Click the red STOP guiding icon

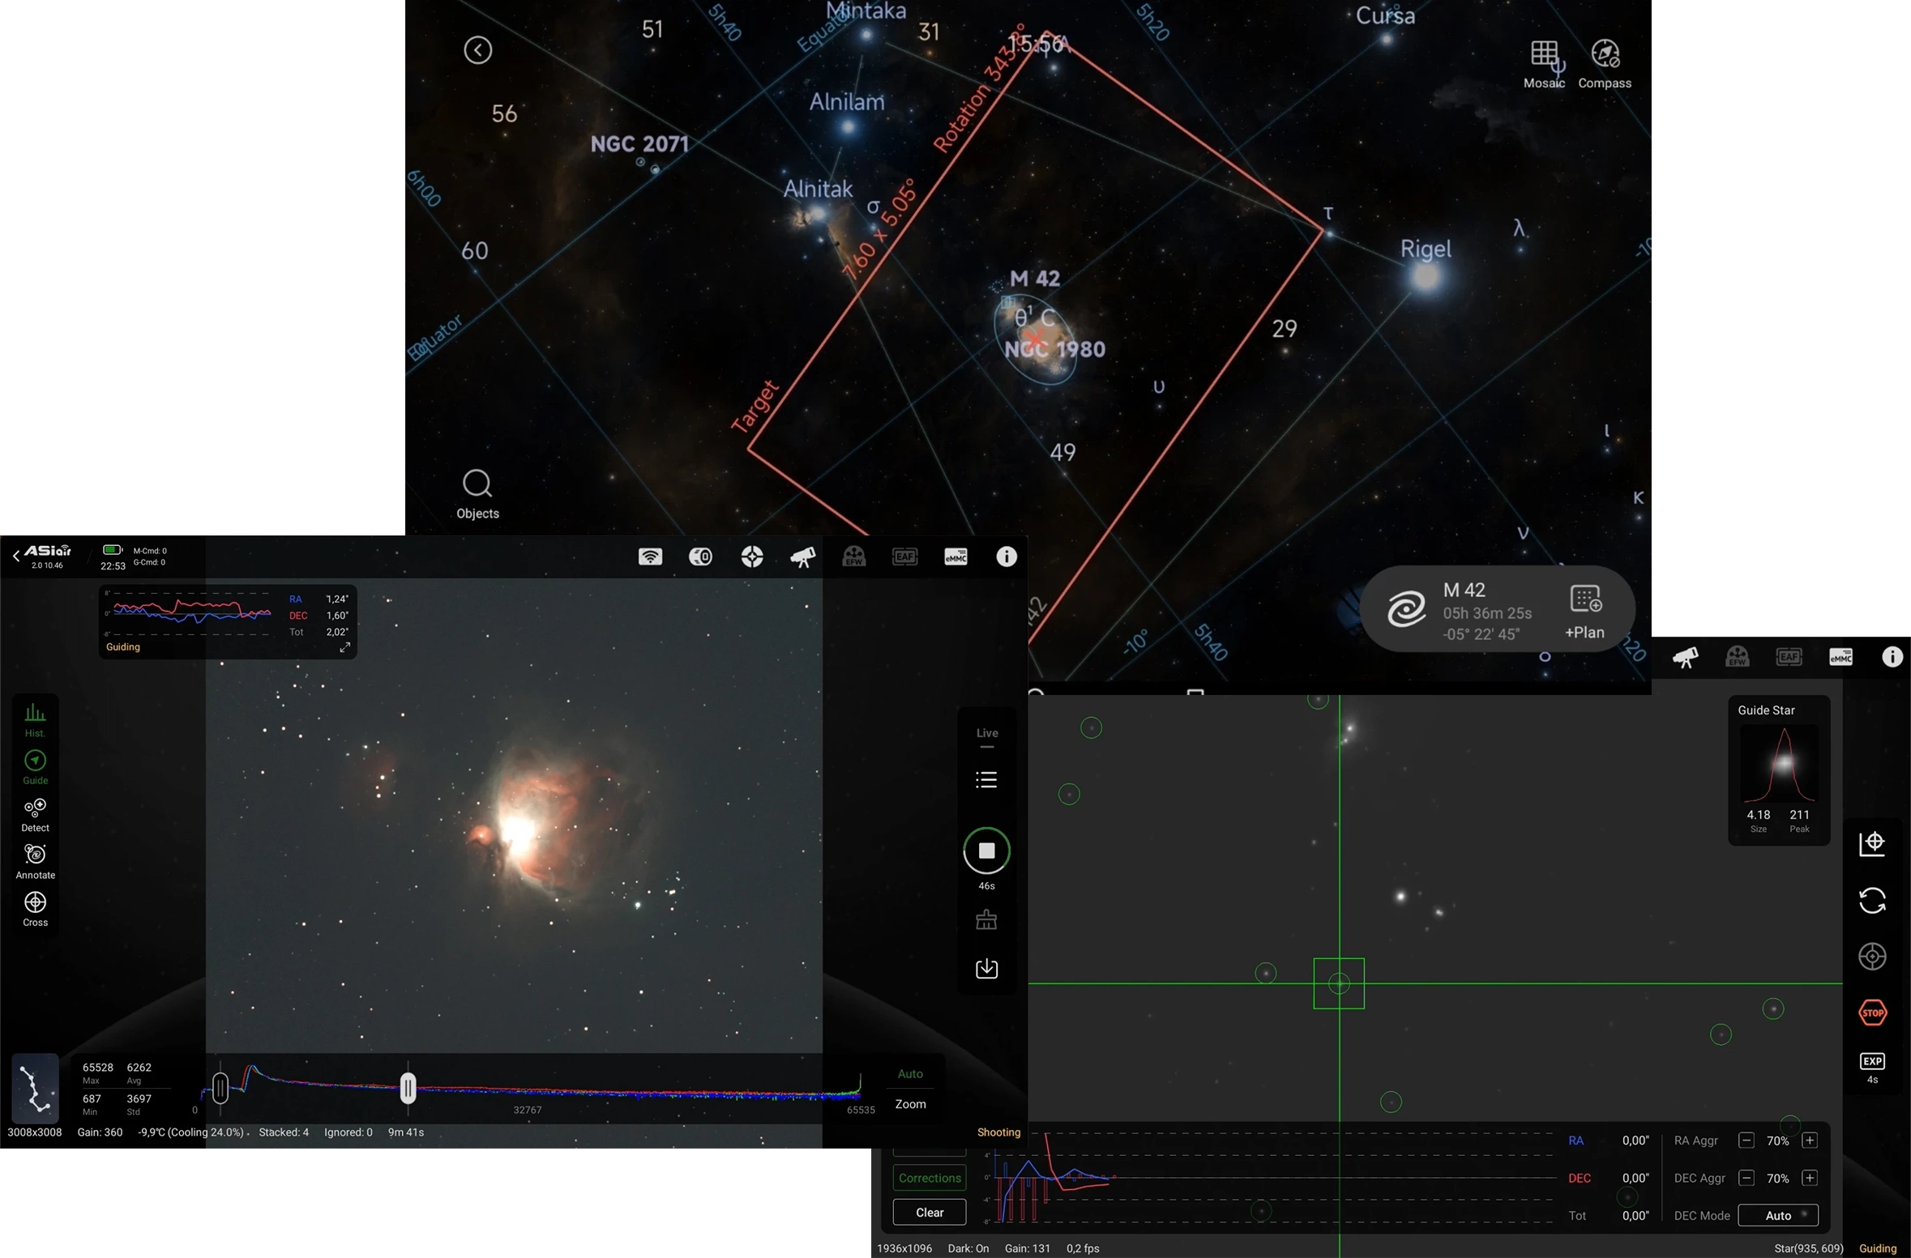pyautogui.click(x=1872, y=1012)
